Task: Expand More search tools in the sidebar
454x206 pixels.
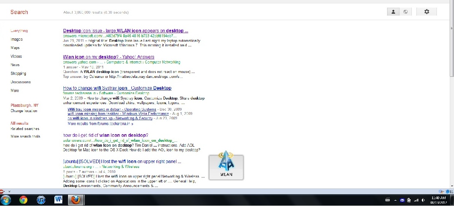Action: tap(25, 136)
